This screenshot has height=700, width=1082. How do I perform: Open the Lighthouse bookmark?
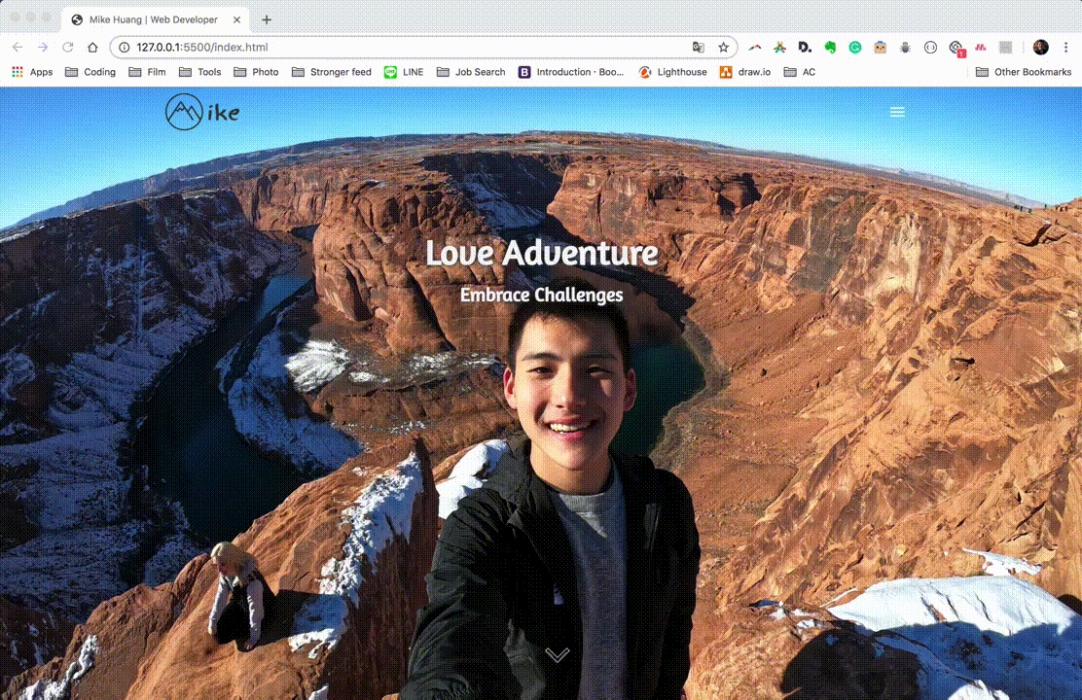[672, 72]
